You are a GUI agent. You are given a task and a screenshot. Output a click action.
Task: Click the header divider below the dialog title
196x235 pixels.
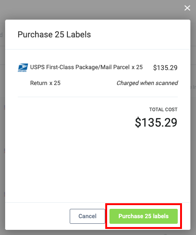pos(98,50)
